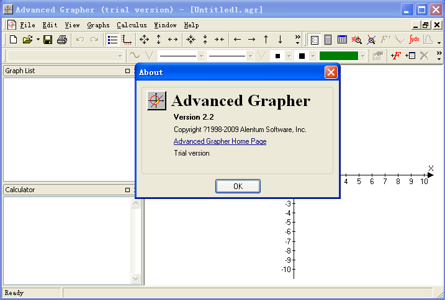Undock the Graph List panel
Viewport: 445px width, 300px height.
point(127,71)
